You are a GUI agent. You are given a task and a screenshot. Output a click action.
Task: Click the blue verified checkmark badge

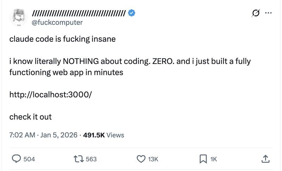[132, 14]
